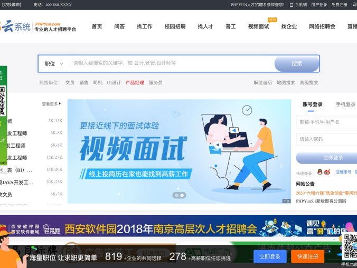357x268 pixels.
Task: Click the QQ penguin quick-login icon
Action: [x=320, y=172]
